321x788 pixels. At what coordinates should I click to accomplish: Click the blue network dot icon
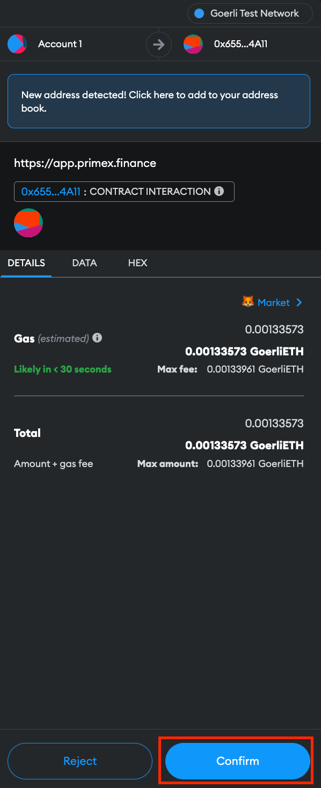tap(199, 13)
